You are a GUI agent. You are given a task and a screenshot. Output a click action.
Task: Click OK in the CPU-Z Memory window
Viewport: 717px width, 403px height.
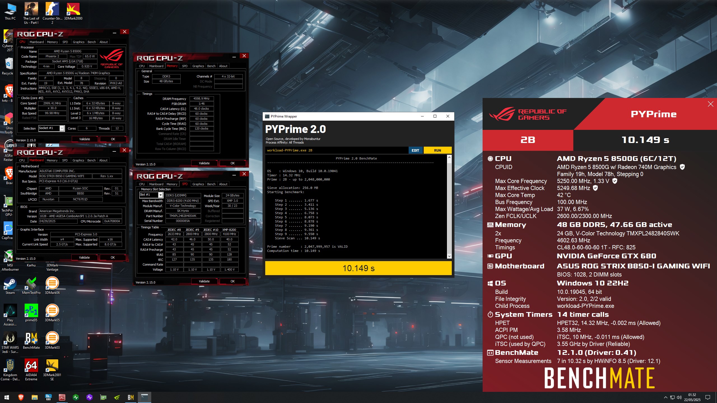coord(232,163)
